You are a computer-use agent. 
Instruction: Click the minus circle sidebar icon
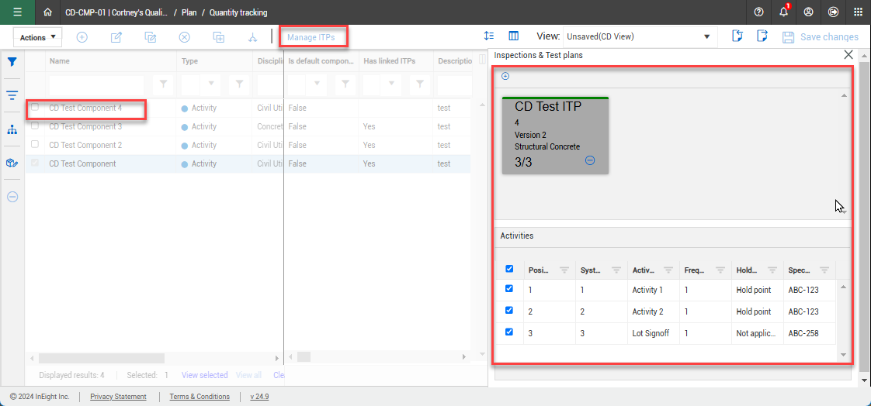[12, 196]
